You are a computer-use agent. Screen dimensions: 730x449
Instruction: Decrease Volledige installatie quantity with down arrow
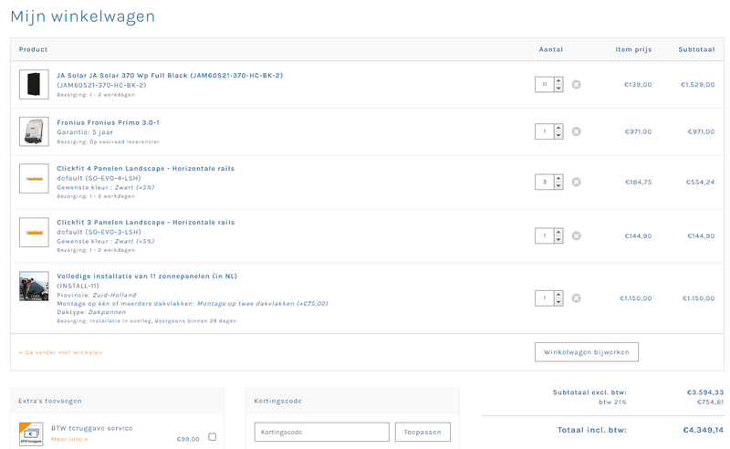click(558, 302)
